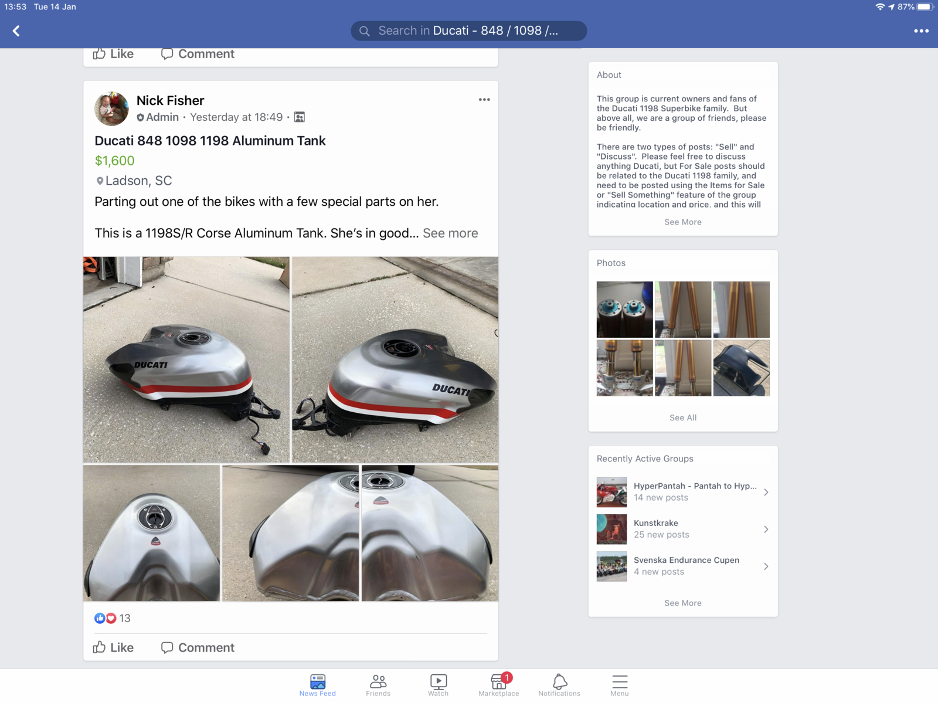Open Nick Fisher's profile picture

pos(111,108)
